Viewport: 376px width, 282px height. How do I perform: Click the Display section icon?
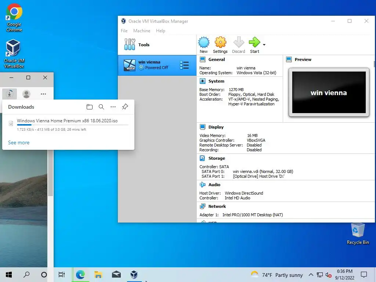coord(203,127)
